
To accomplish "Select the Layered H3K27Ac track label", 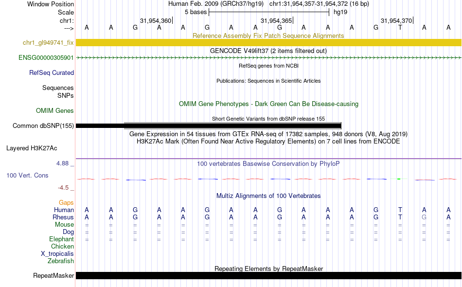I will coord(32,148).
